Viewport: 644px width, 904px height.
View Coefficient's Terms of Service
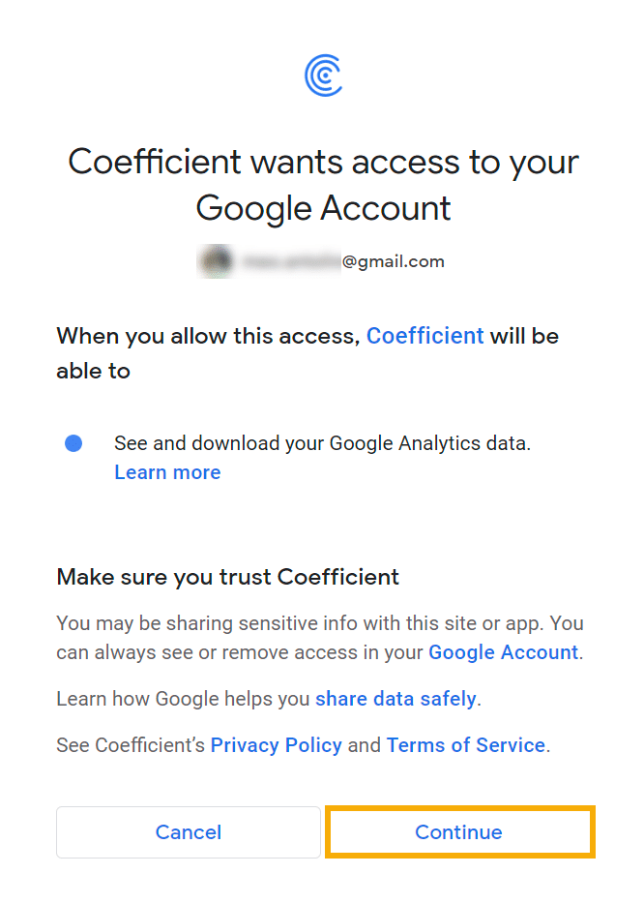click(x=466, y=745)
